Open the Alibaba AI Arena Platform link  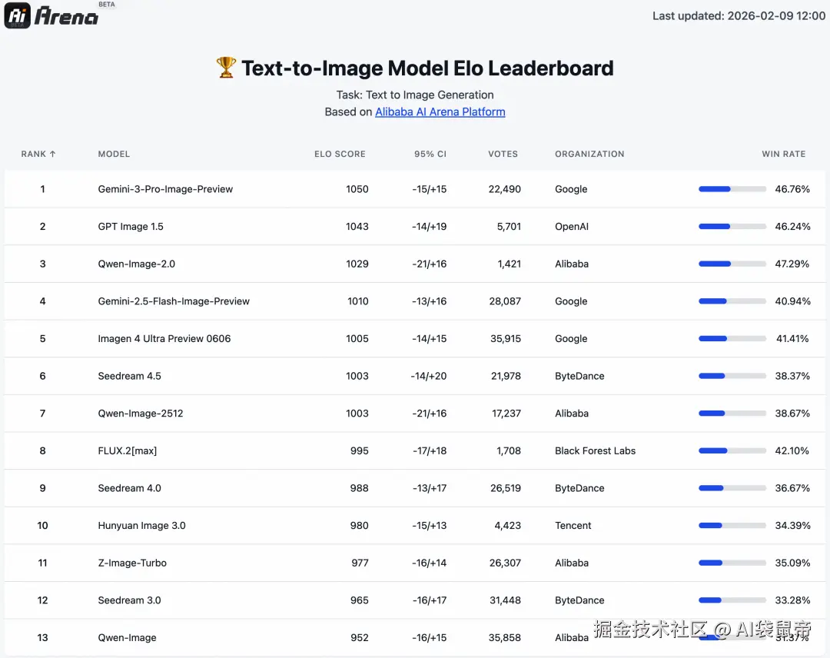[x=440, y=111]
